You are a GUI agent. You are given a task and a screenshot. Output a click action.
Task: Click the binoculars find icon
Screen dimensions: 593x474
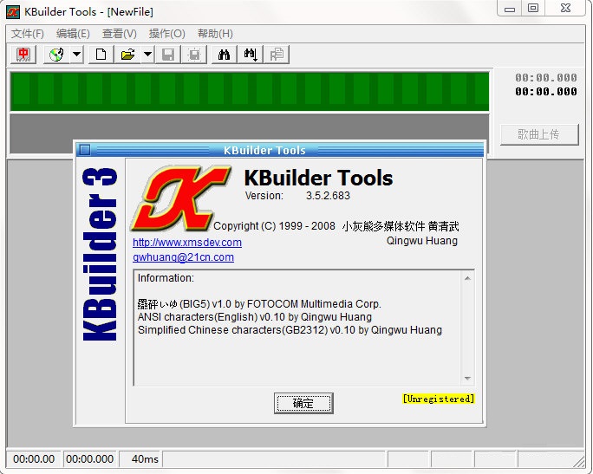(225, 55)
